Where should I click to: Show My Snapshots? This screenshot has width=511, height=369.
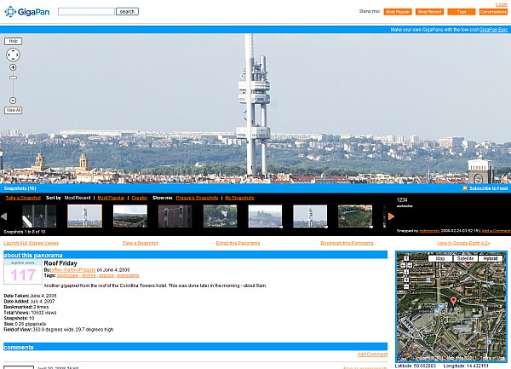click(239, 198)
